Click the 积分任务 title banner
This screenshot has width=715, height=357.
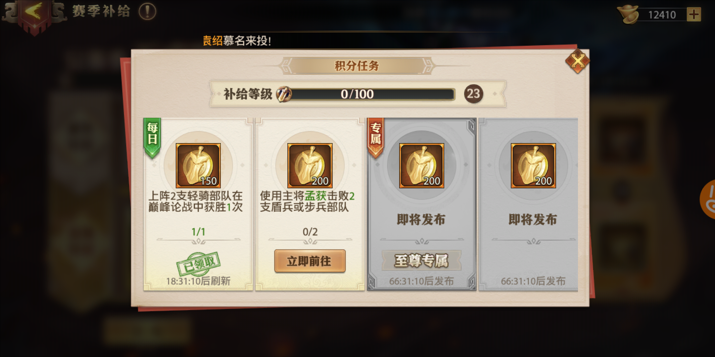pos(357,66)
